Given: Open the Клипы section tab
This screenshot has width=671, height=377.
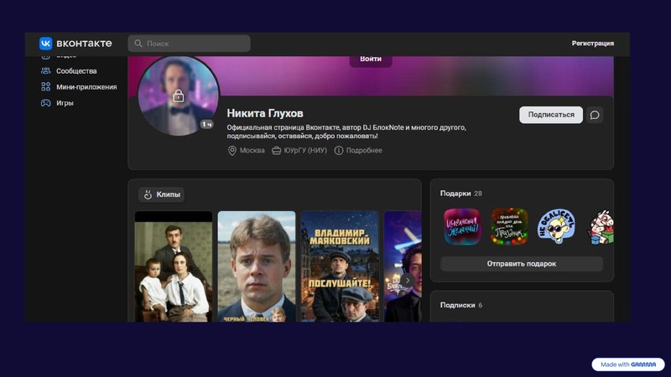Looking at the screenshot, I should (161, 194).
